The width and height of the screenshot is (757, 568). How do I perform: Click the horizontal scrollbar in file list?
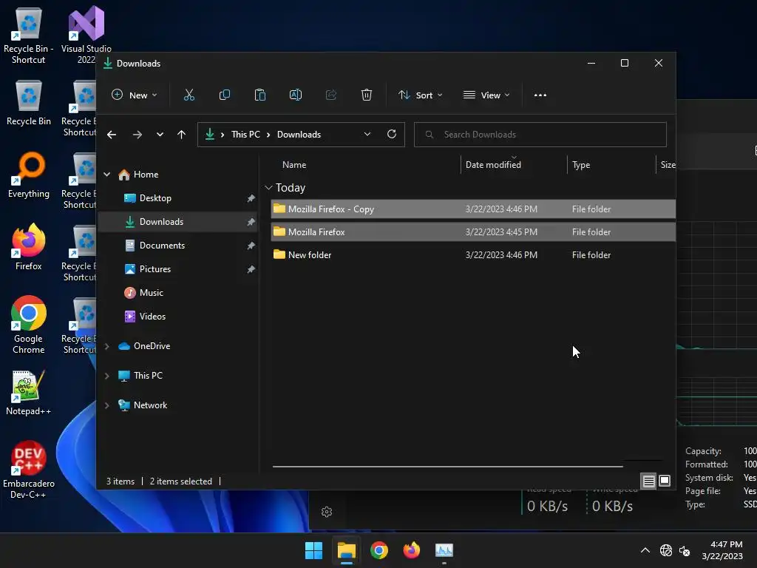pos(447,467)
